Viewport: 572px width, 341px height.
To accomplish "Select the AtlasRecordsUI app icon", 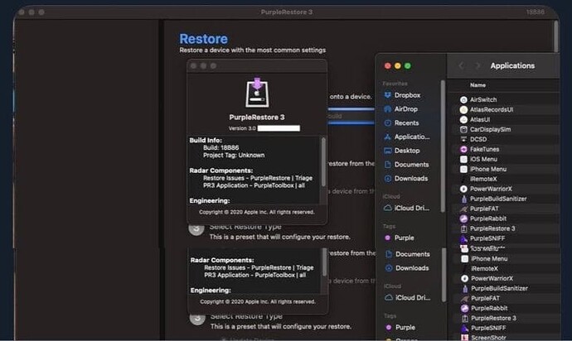I will point(463,109).
